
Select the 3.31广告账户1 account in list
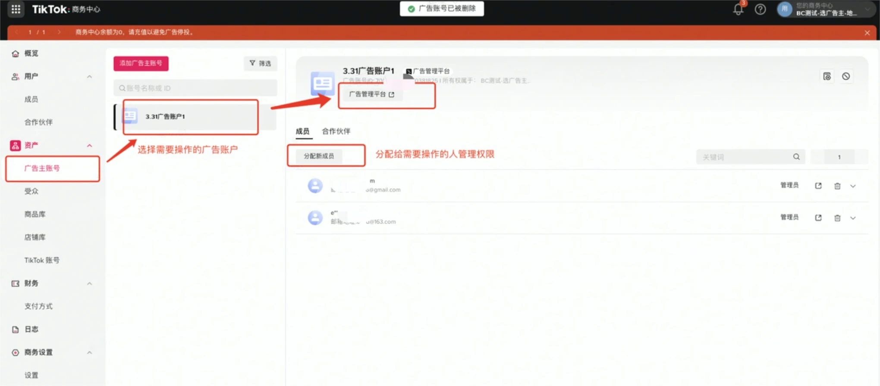[190, 117]
